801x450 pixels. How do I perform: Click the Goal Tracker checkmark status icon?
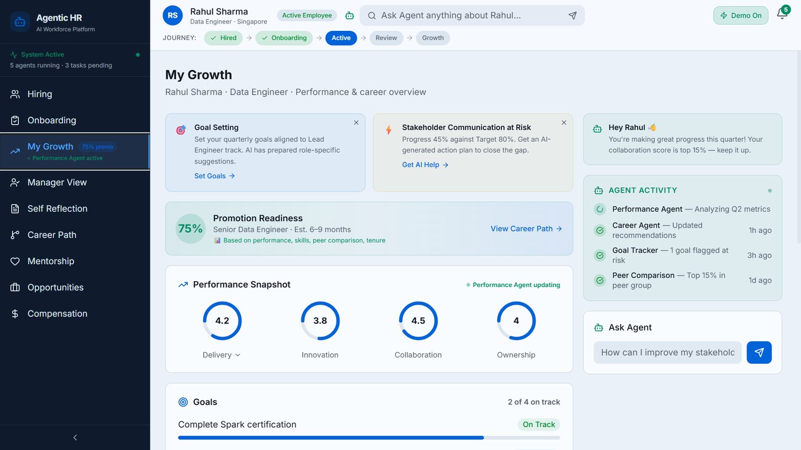[x=600, y=256]
